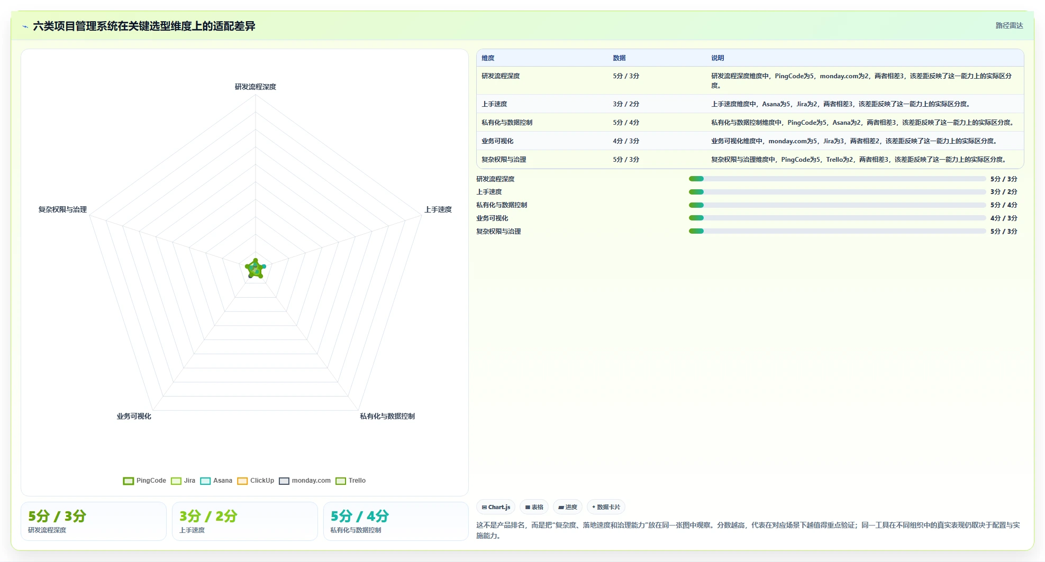Image resolution: width=1045 pixels, height=562 pixels.
Task: Select the 数据 column header
Action: coord(619,58)
